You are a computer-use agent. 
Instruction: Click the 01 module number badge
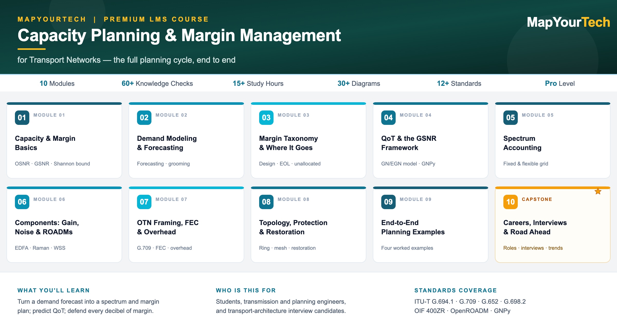point(22,118)
